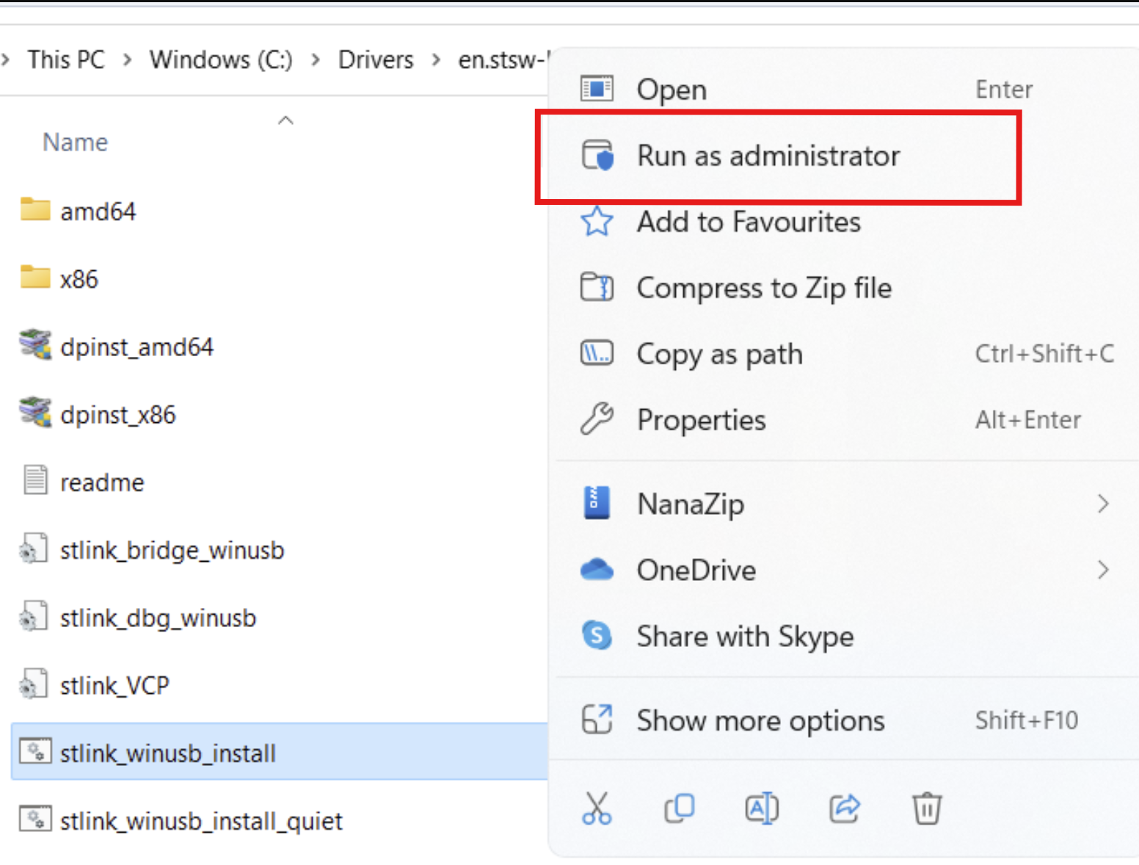Image resolution: width=1139 pixels, height=865 pixels.
Task: Expand chevron after This PC breadcrumb
Action: pyautogui.click(x=128, y=59)
